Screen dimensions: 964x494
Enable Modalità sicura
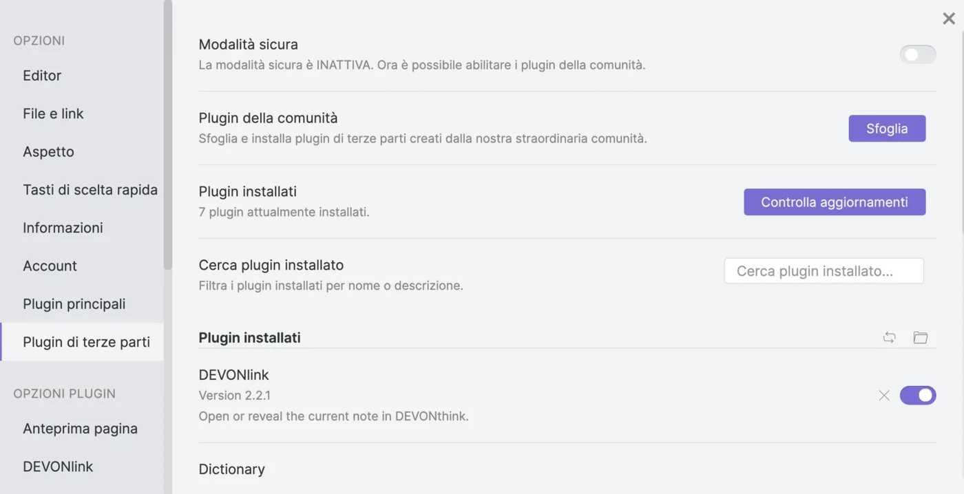pos(918,54)
